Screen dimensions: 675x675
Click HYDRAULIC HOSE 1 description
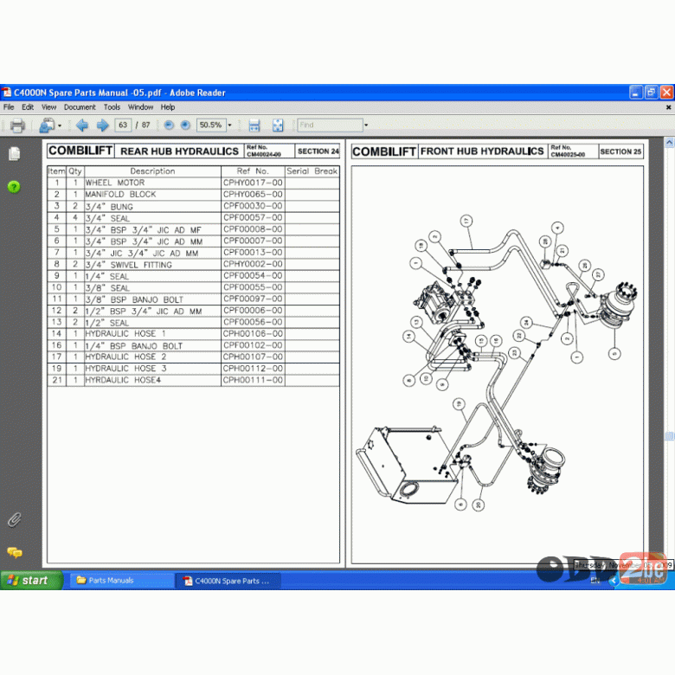(125, 334)
